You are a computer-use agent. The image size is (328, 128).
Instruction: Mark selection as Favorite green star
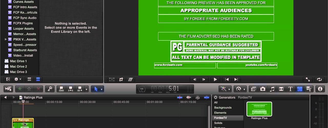[19, 89]
